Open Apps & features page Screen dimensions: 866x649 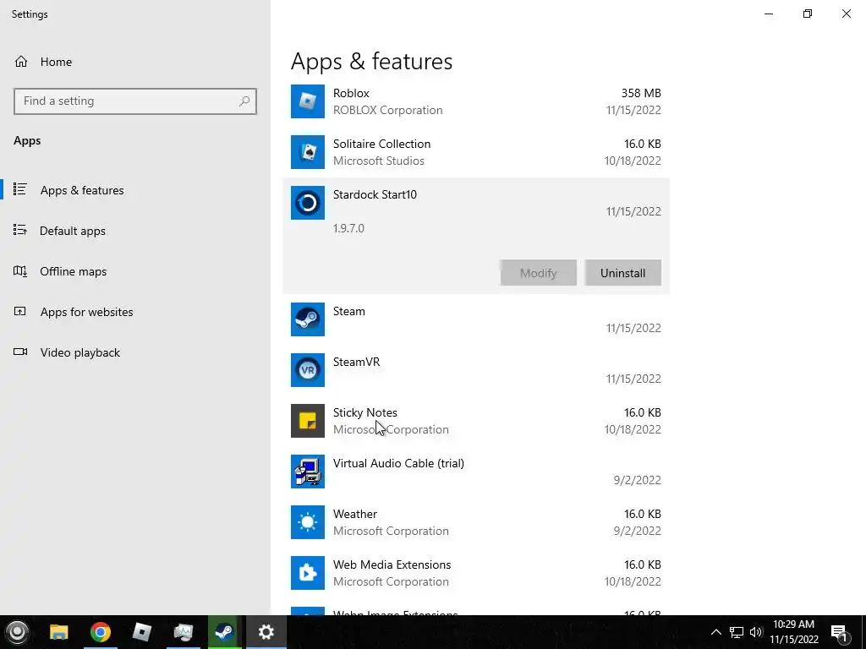point(82,190)
